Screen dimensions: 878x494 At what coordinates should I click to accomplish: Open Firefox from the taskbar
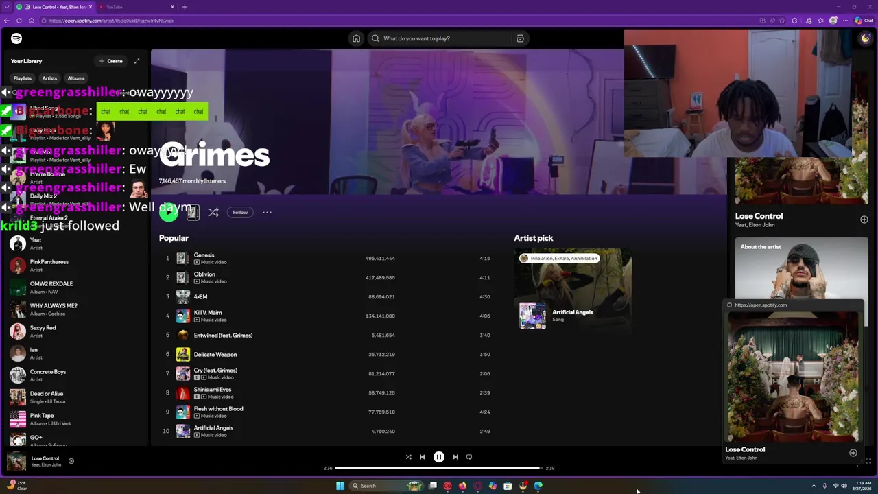pos(462,486)
